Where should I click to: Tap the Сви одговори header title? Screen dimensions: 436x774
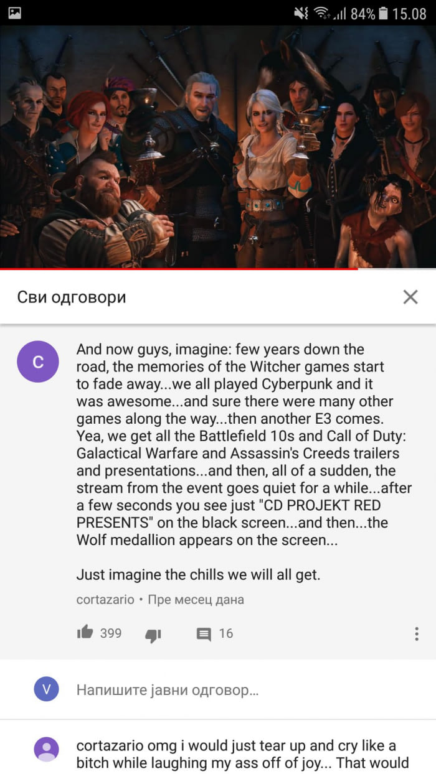coord(72,297)
